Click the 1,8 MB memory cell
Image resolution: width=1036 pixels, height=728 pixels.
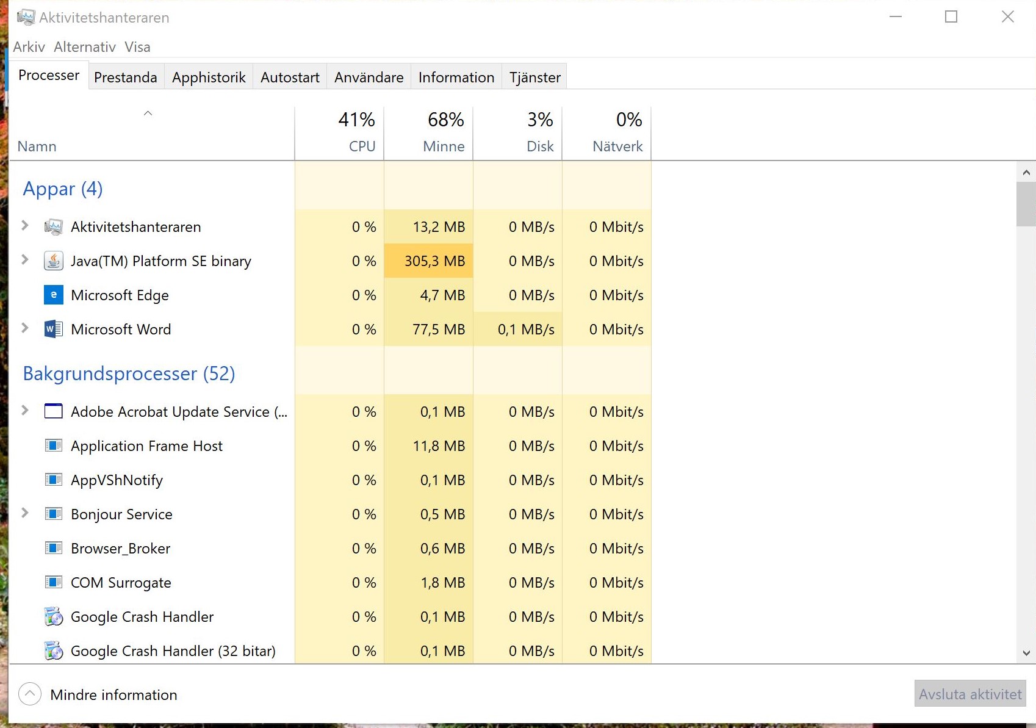[428, 583]
